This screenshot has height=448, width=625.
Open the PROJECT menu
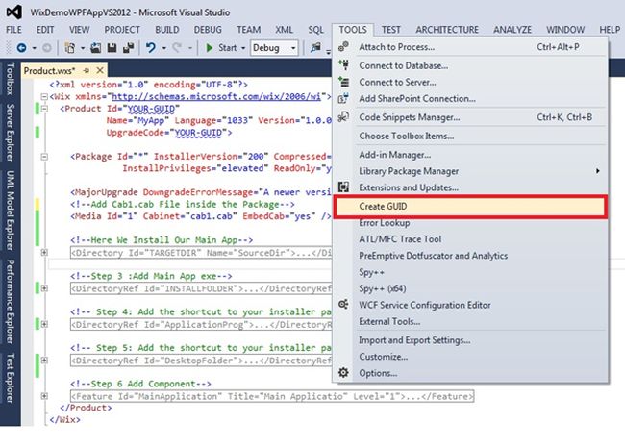click(122, 30)
